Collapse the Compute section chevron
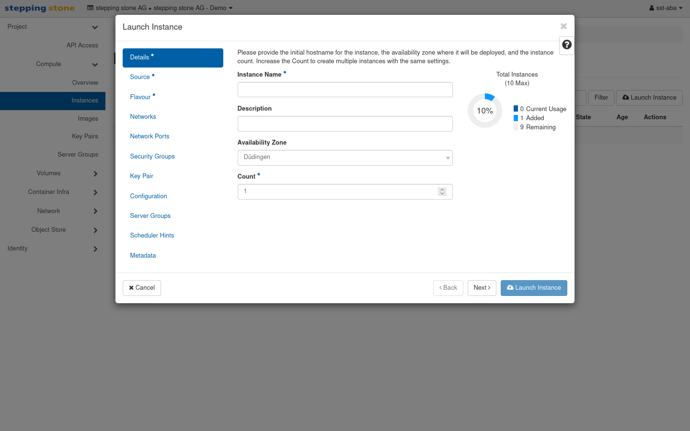This screenshot has height=431, width=690. click(x=95, y=65)
